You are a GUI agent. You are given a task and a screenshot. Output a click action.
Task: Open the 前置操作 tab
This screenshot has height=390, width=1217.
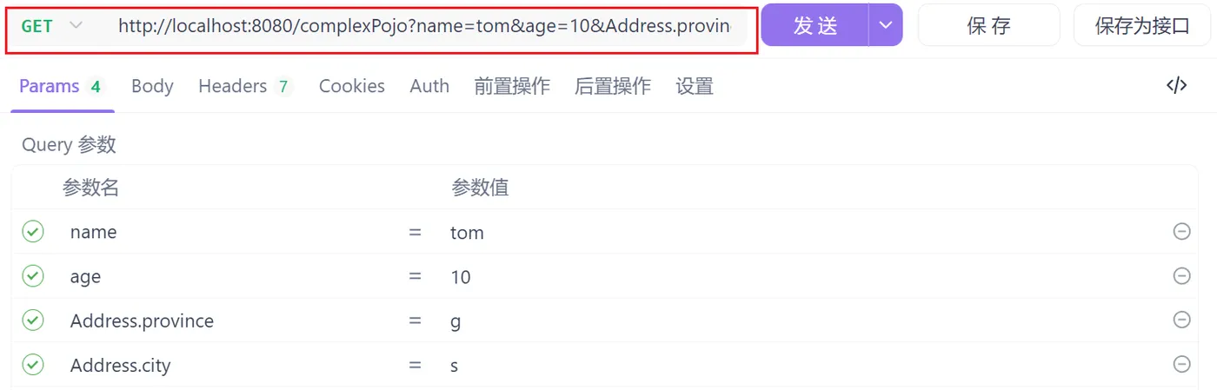click(512, 86)
